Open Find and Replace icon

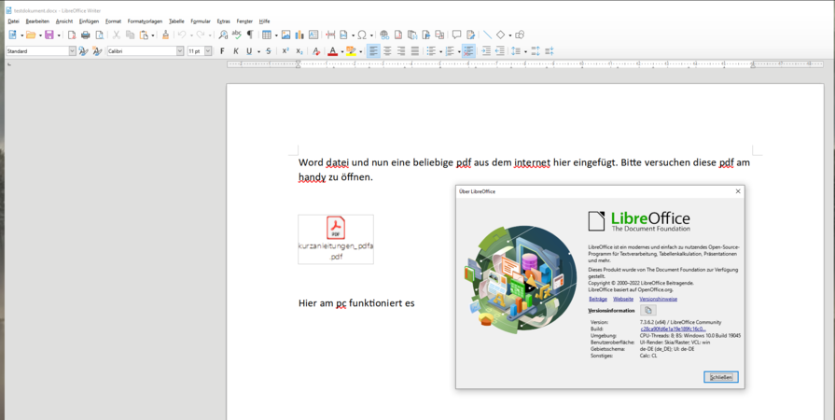coord(223,35)
